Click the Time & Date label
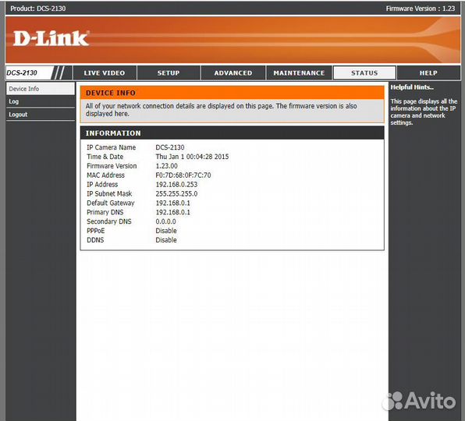 (105, 157)
